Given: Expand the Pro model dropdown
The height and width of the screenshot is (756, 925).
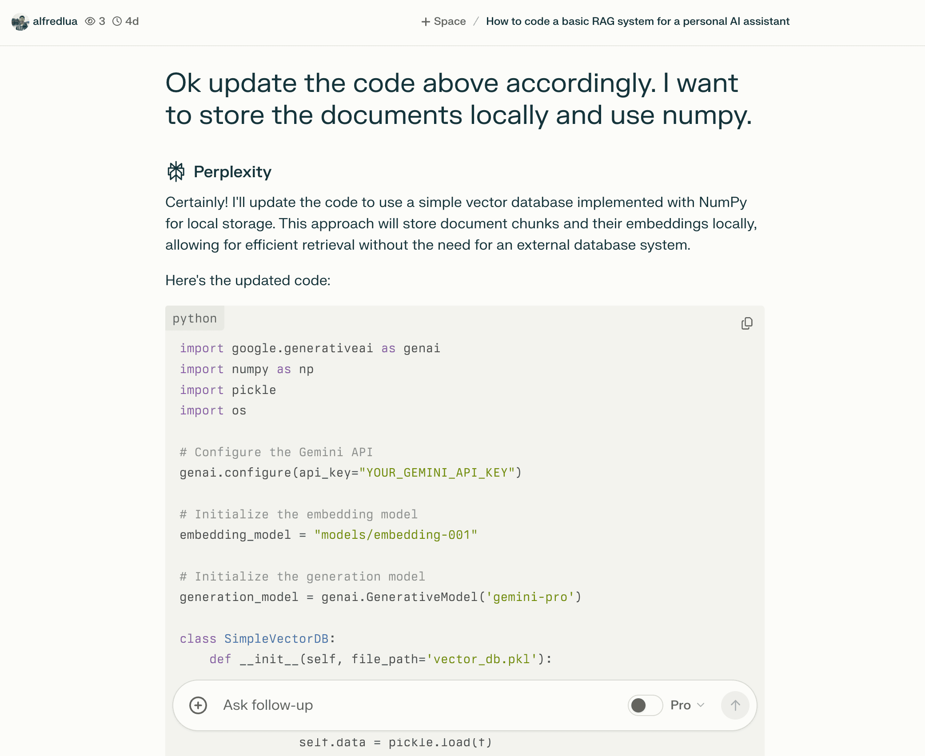Looking at the screenshot, I should pos(687,705).
